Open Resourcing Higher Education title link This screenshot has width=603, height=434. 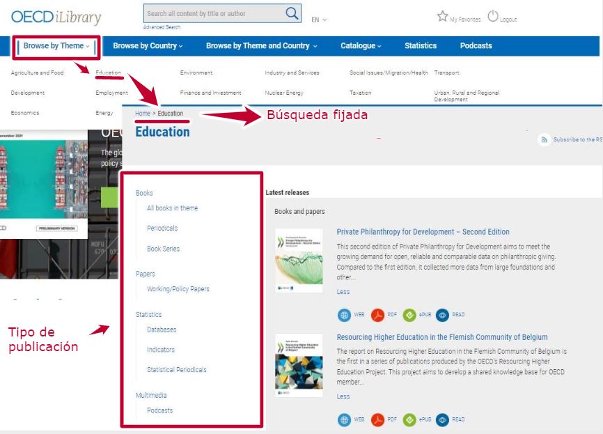[442, 337]
